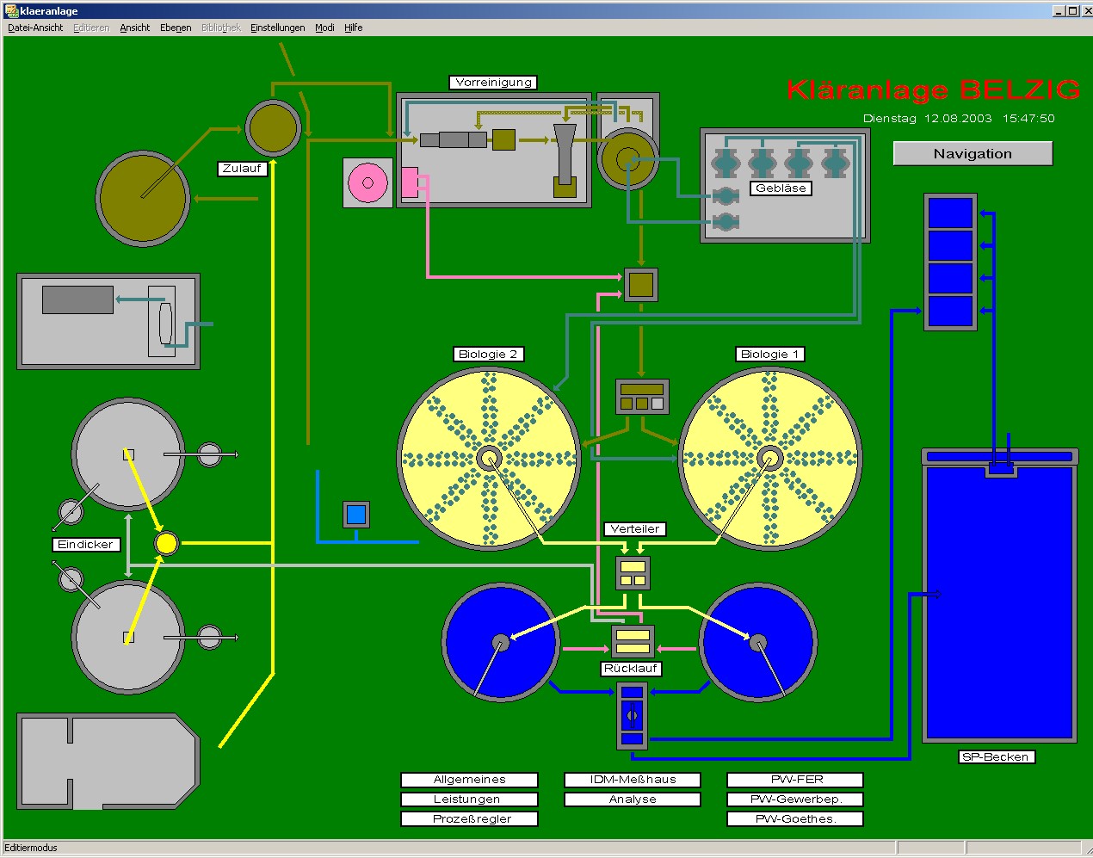Open the PW-Gewerbep. pump station button

point(795,799)
